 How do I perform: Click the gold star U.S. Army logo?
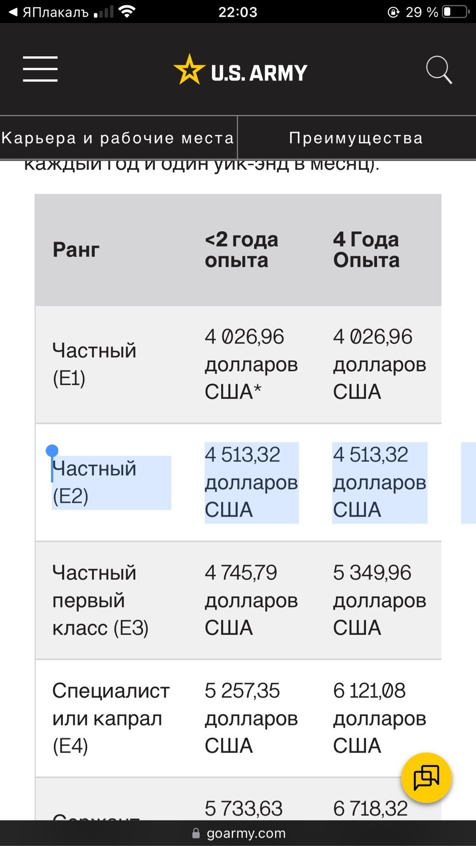[x=240, y=69]
